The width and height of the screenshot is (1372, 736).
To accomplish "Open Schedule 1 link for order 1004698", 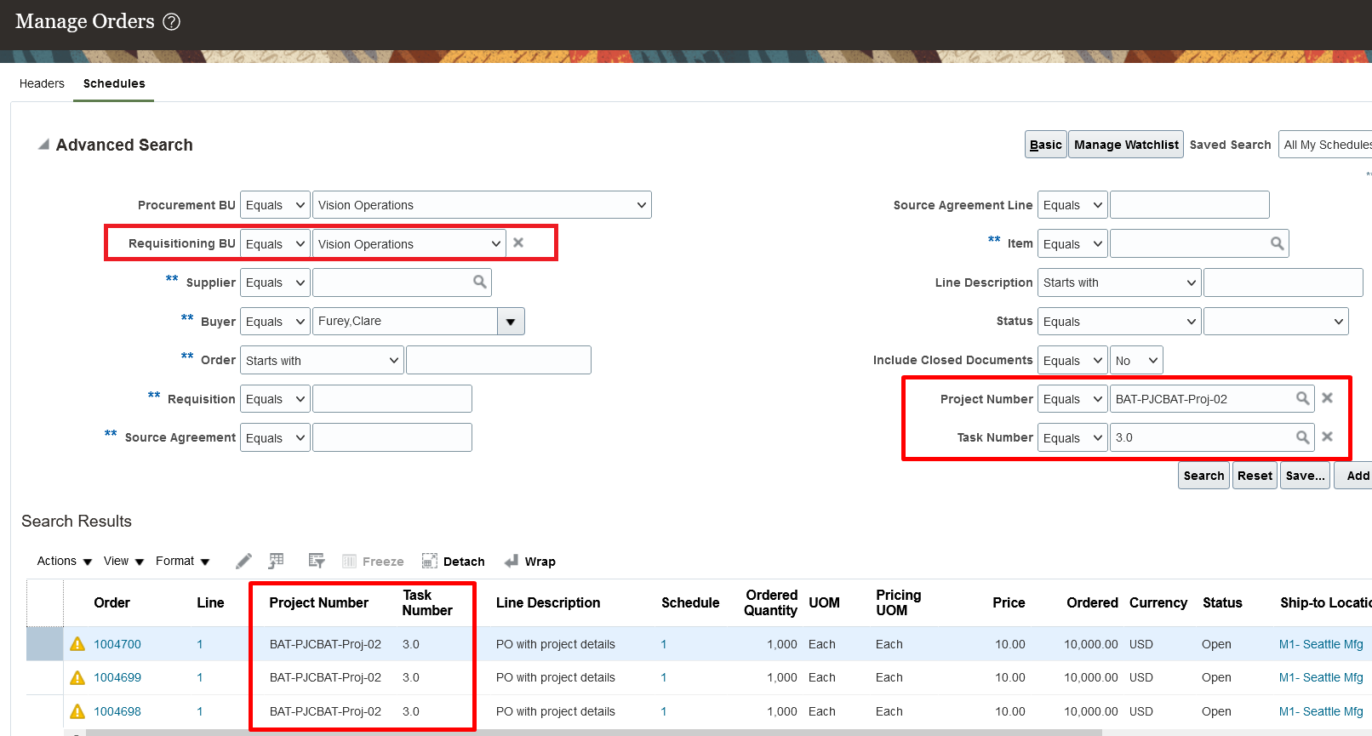I will point(664,711).
